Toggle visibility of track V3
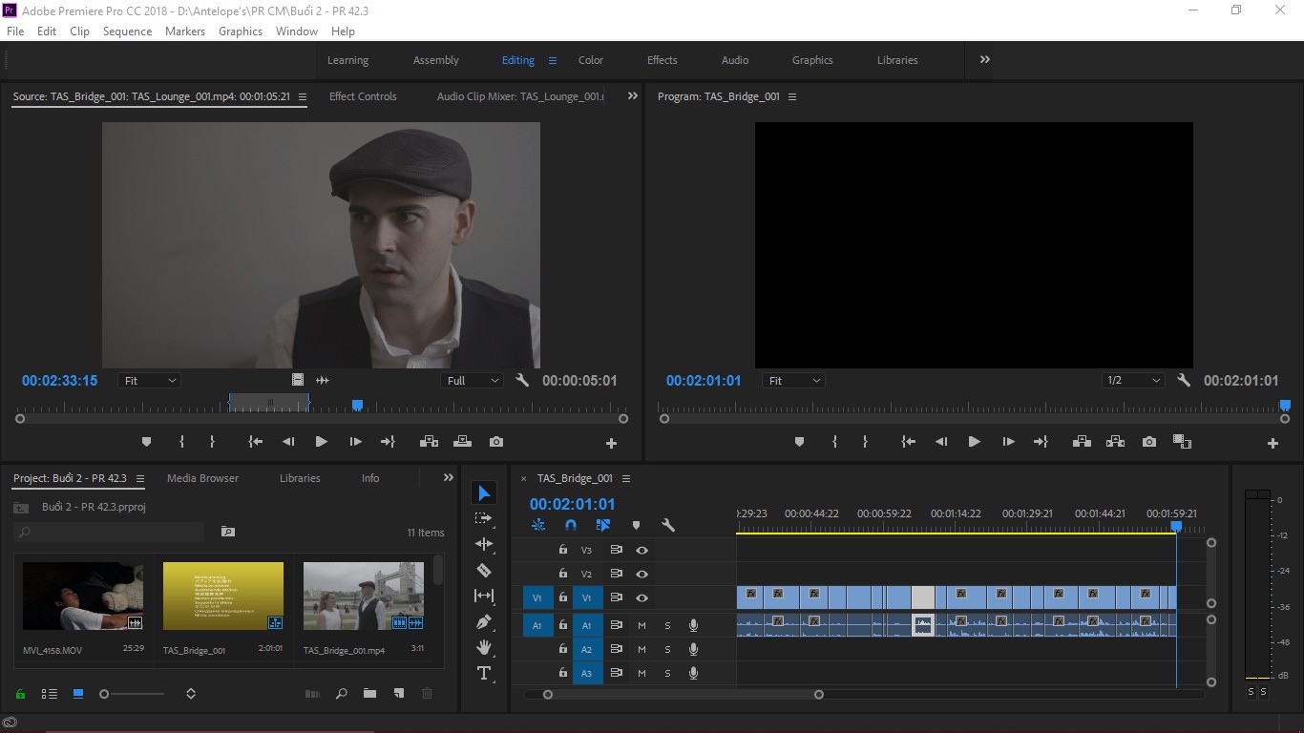1304x733 pixels. click(642, 550)
